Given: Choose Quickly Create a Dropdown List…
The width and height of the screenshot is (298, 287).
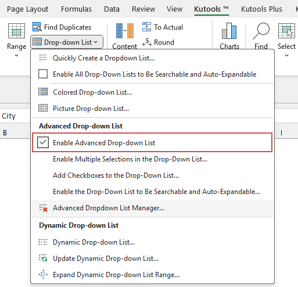Looking at the screenshot, I should pyautogui.click(x=153, y=58).
